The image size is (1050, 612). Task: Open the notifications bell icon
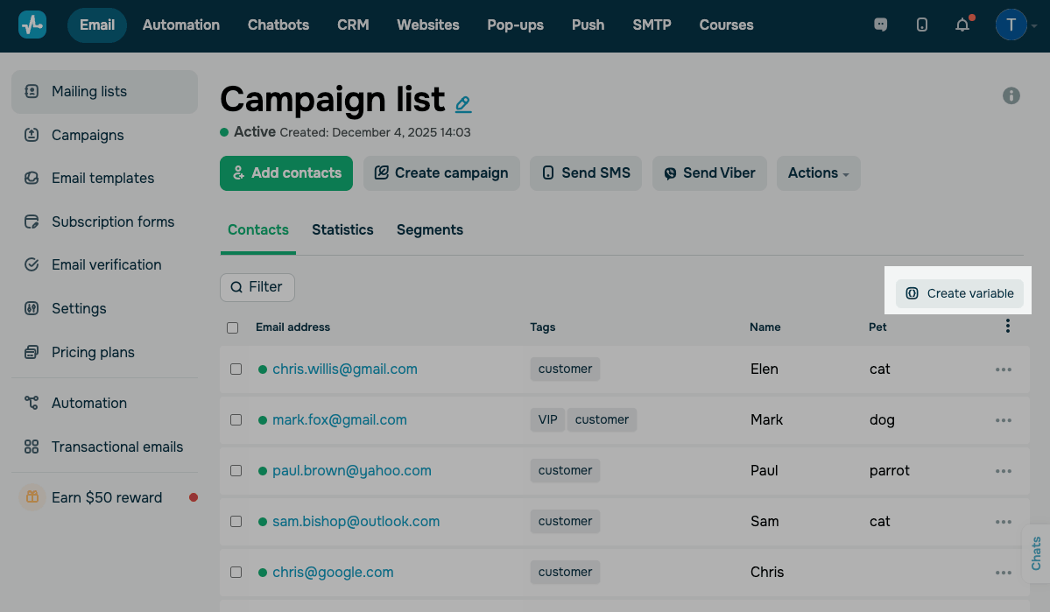point(962,25)
